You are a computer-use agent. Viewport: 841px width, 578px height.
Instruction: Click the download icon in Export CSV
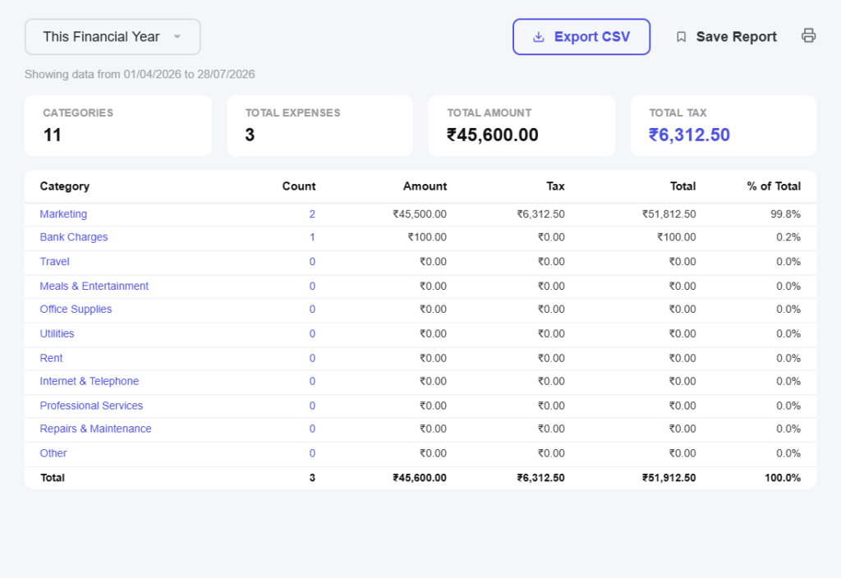point(539,36)
